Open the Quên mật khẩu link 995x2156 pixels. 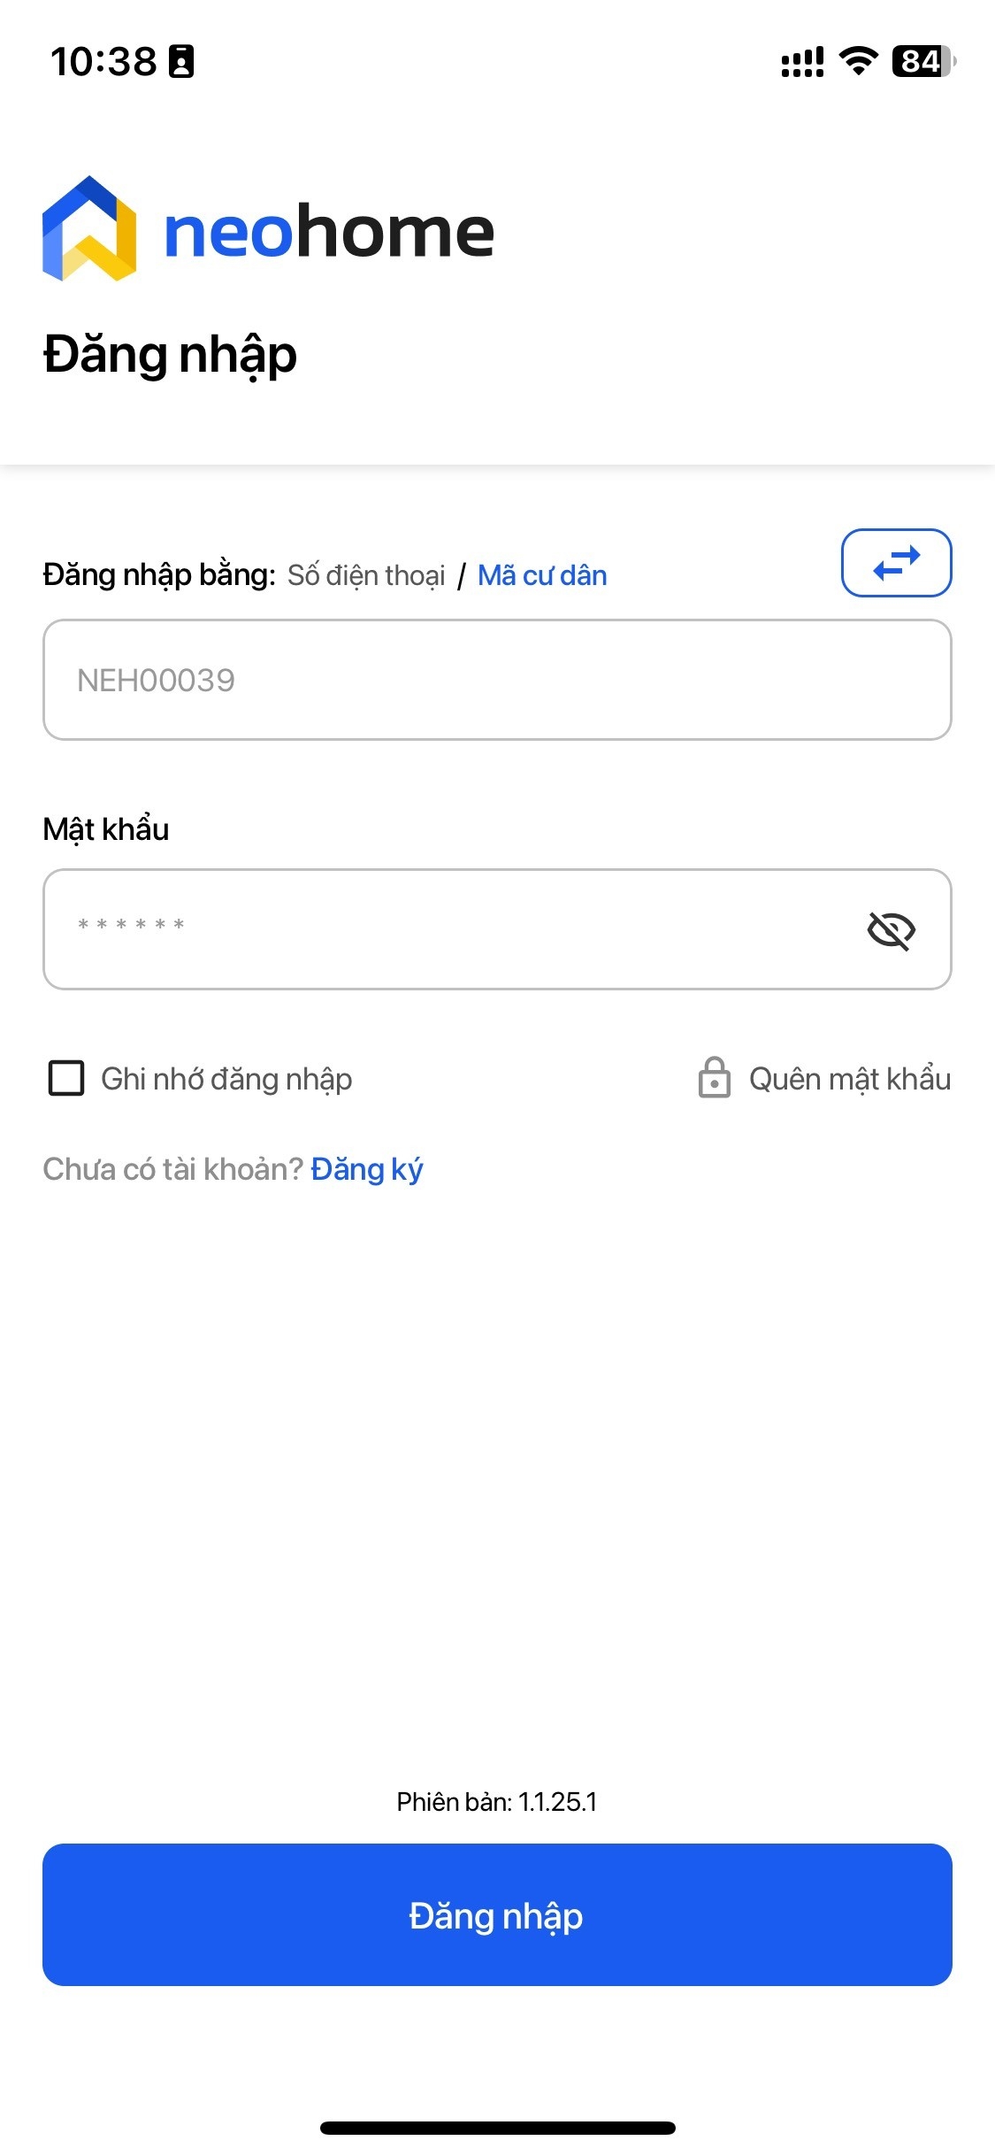849,1079
